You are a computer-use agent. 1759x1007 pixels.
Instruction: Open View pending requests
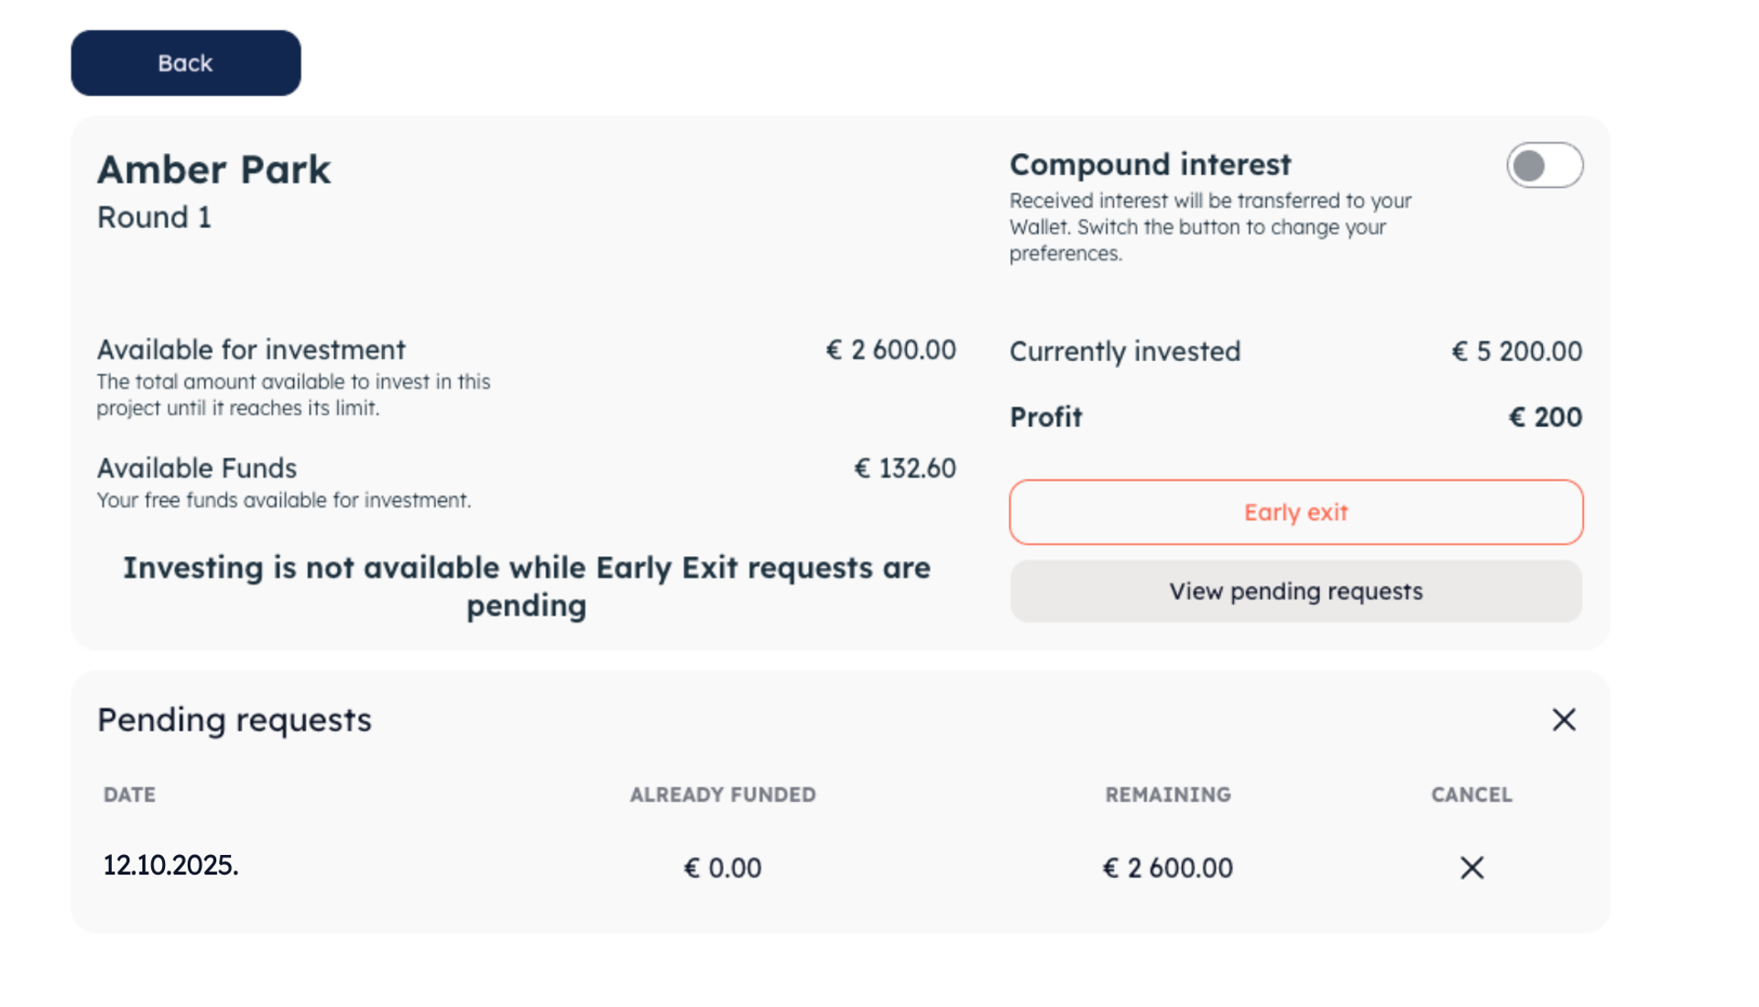[x=1295, y=592]
